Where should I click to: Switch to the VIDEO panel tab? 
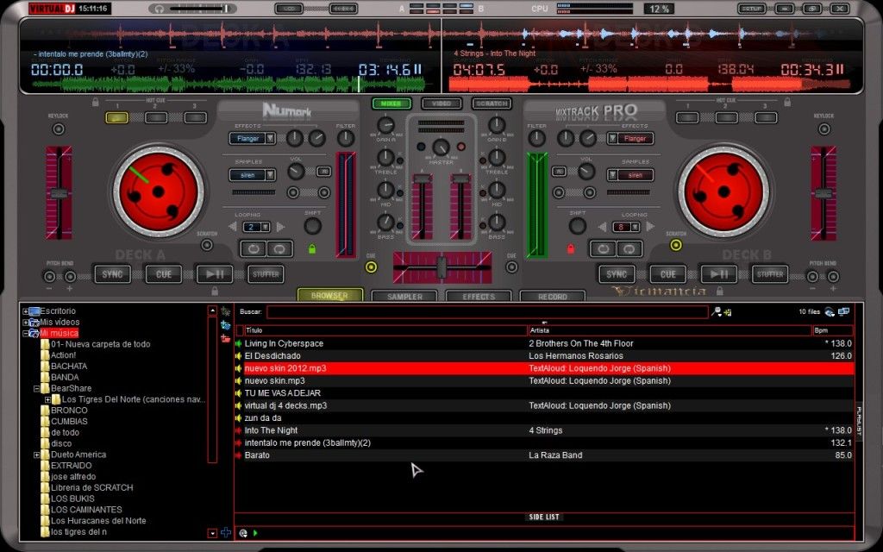coord(441,103)
